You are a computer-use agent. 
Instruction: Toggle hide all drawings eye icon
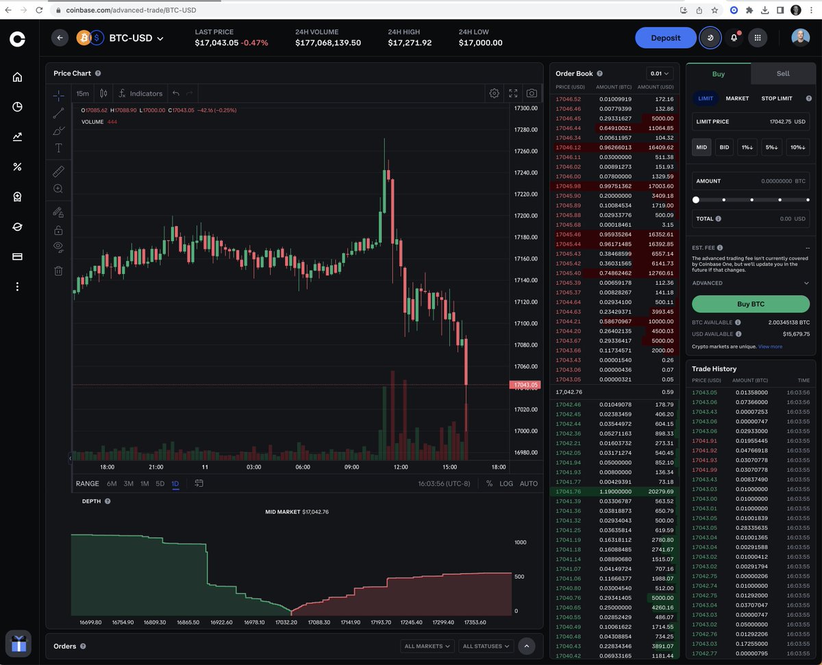tap(59, 247)
